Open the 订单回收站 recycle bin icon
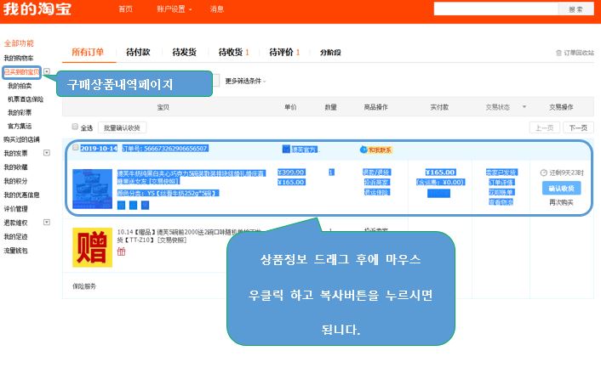Viewport: 601px width, 390px height. point(558,53)
